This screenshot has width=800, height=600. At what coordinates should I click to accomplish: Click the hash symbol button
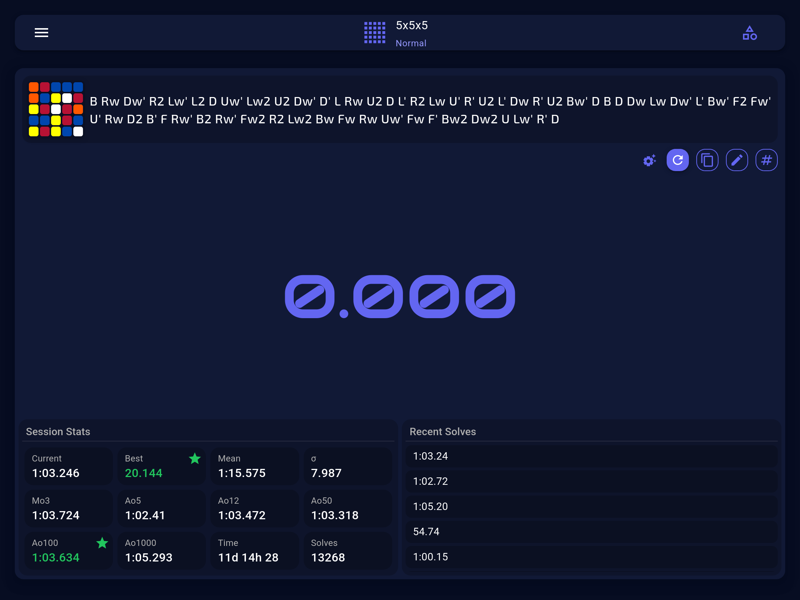[x=766, y=160]
